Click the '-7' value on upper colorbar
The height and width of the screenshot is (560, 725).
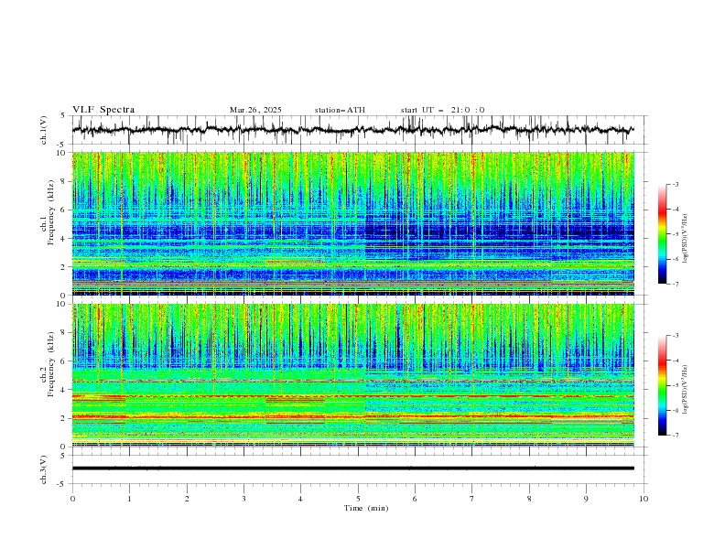pos(675,284)
